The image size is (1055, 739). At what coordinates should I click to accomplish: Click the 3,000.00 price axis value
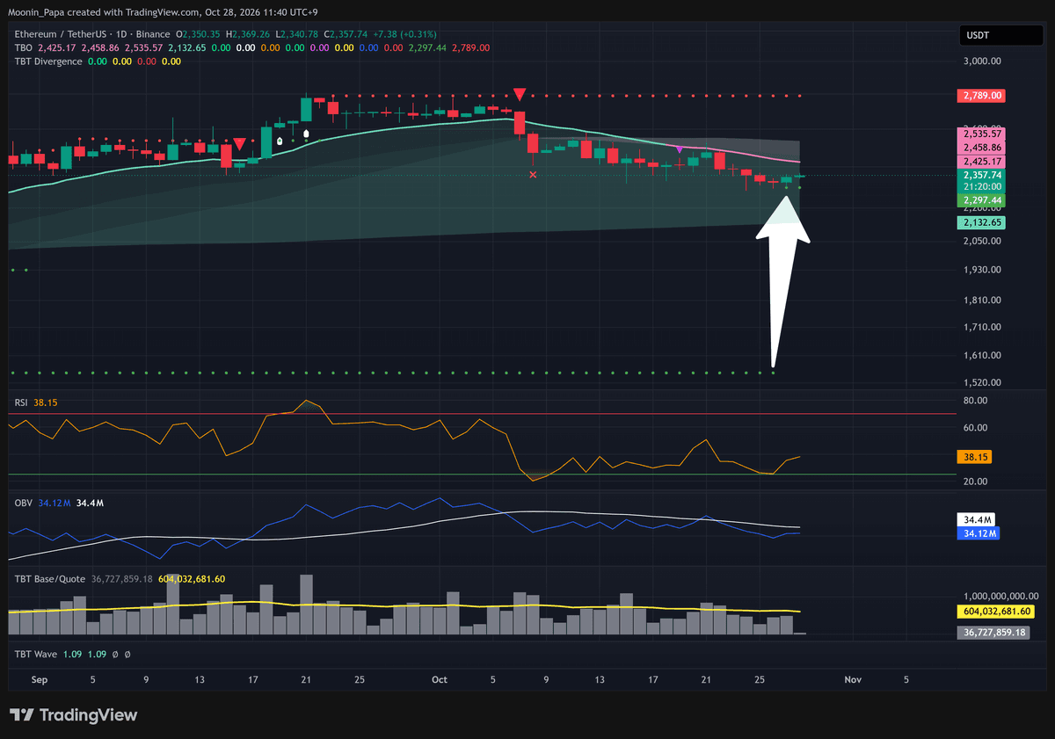[982, 62]
